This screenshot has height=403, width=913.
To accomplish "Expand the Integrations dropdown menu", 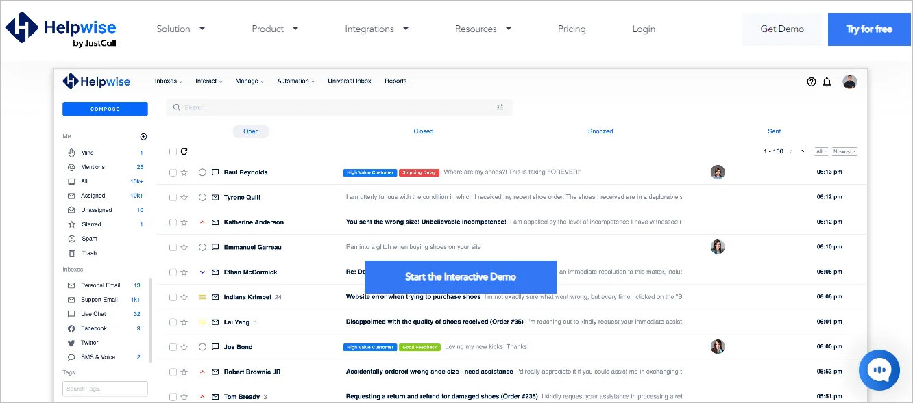I will [x=377, y=29].
